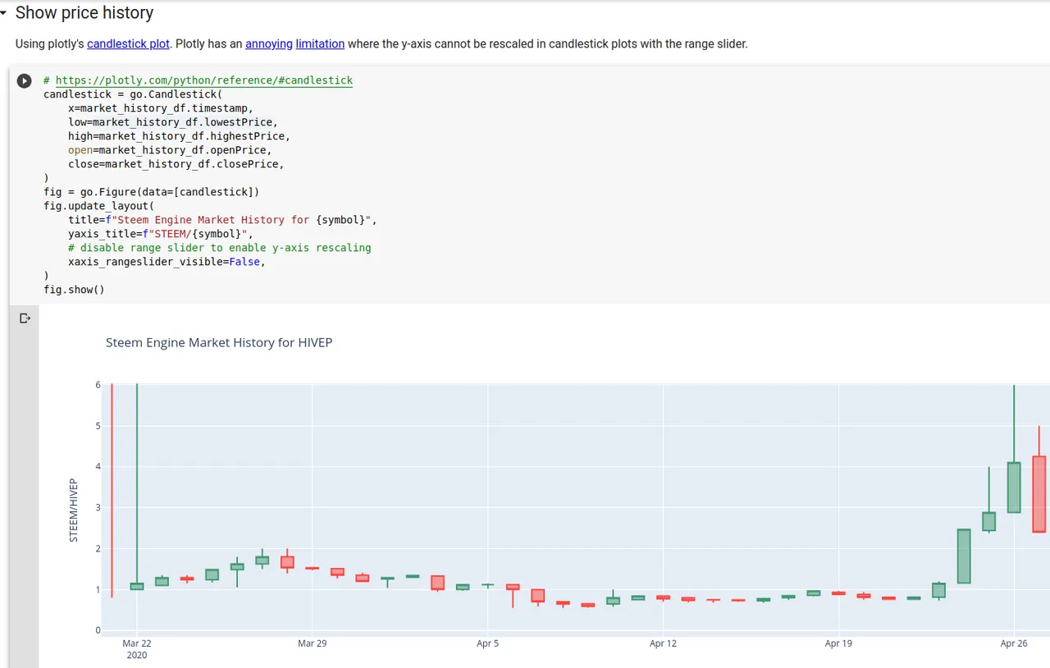Screen dimensions: 1050x668
Task: Open the annoying link
Action: 269,43
